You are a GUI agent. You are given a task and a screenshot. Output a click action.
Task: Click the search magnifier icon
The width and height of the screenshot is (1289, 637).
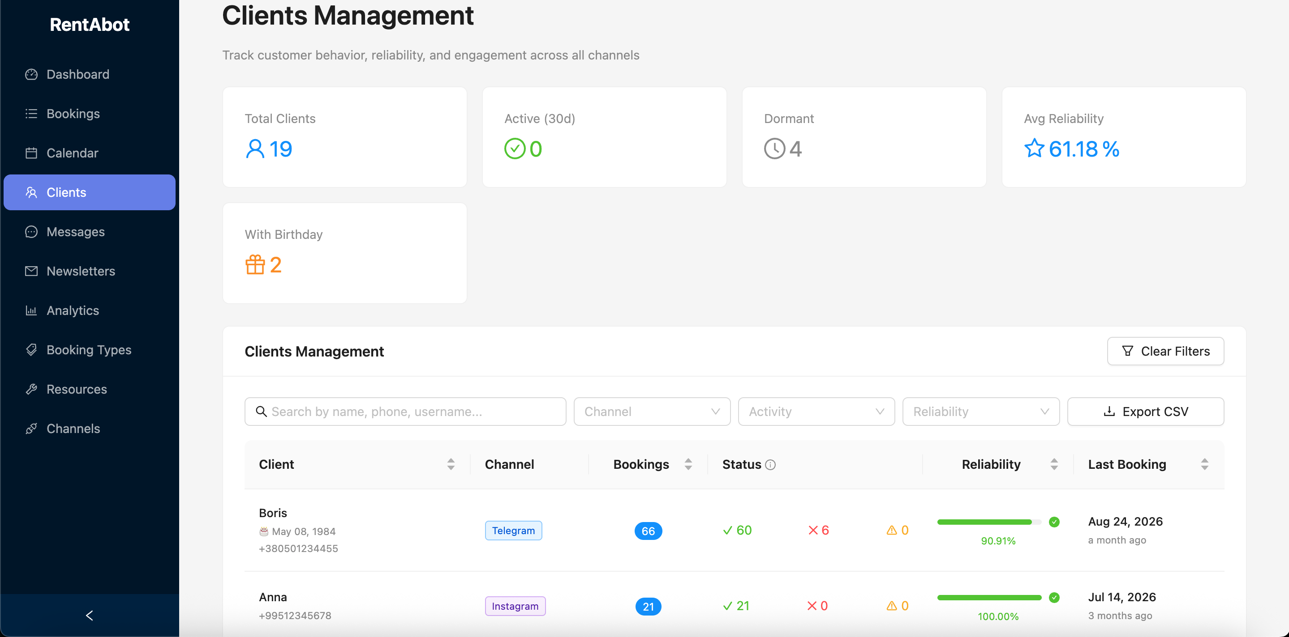coord(261,412)
